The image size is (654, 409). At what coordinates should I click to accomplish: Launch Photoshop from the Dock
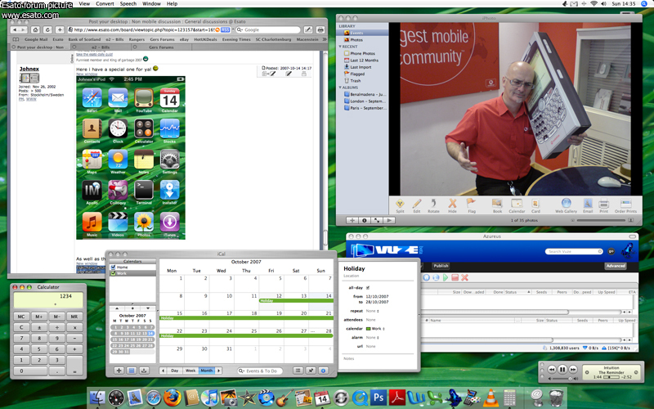coord(379,398)
